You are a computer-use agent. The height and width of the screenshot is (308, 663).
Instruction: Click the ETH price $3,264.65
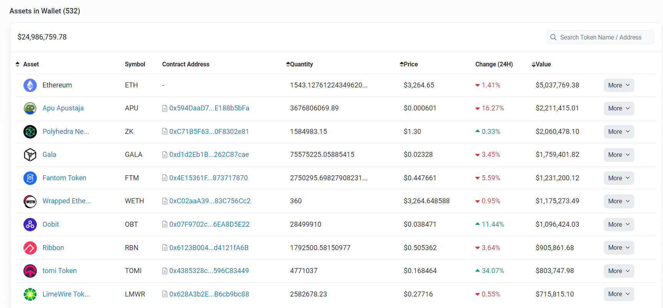click(x=419, y=85)
